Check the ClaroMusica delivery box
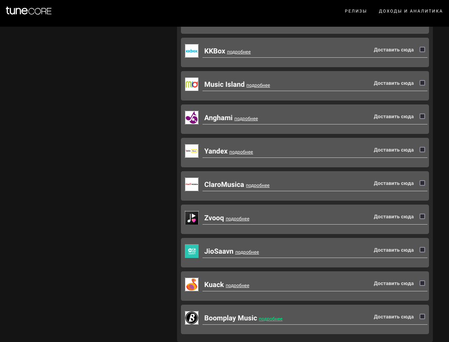 pyautogui.click(x=422, y=183)
